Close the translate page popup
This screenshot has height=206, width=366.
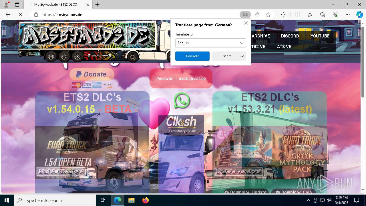click(246, 23)
